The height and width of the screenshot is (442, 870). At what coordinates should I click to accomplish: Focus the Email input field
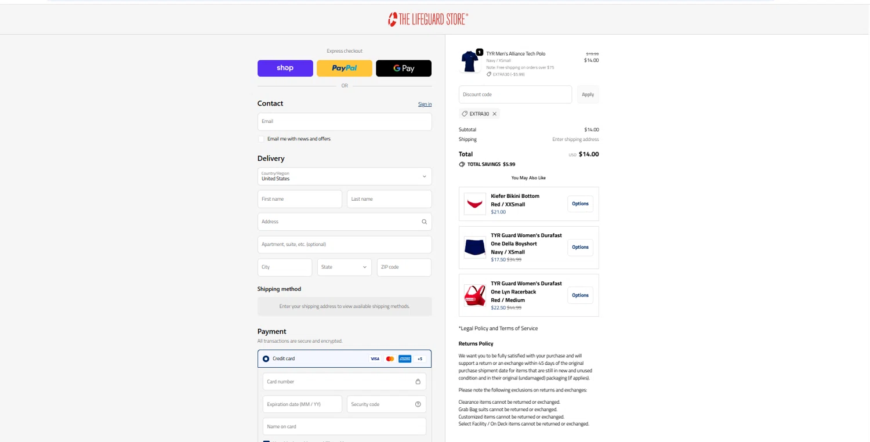pyautogui.click(x=345, y=121)
